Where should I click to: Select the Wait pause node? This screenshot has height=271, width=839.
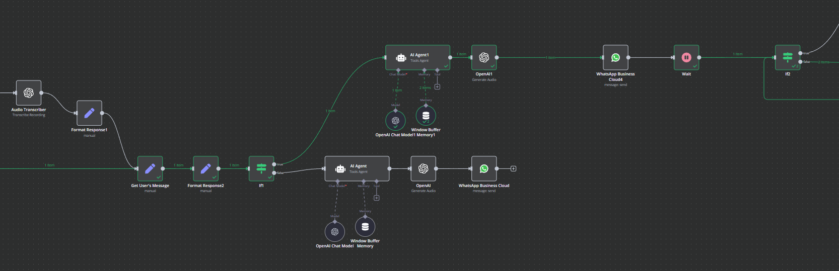click(x=686, y=57)
